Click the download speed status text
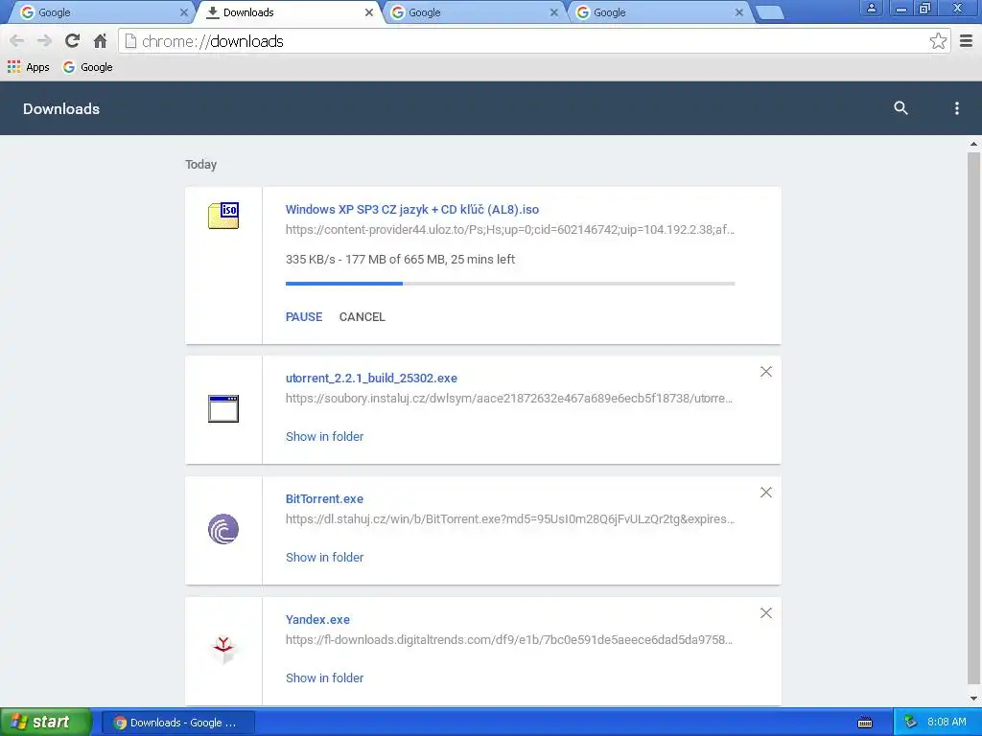 pyautogui.click(x=400, y=259)
